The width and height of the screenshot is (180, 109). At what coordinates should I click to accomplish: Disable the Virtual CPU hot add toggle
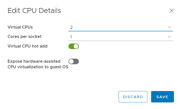(74, 46)
